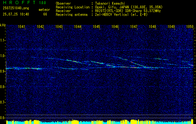Click the antenna value 2el-HB9CV Vertical

point(112,15)
